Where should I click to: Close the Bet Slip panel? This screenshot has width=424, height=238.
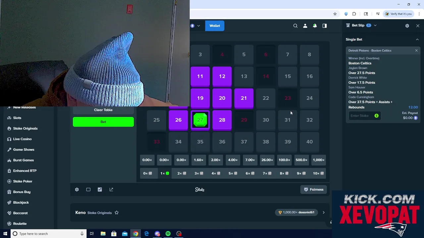click(418, 26)
